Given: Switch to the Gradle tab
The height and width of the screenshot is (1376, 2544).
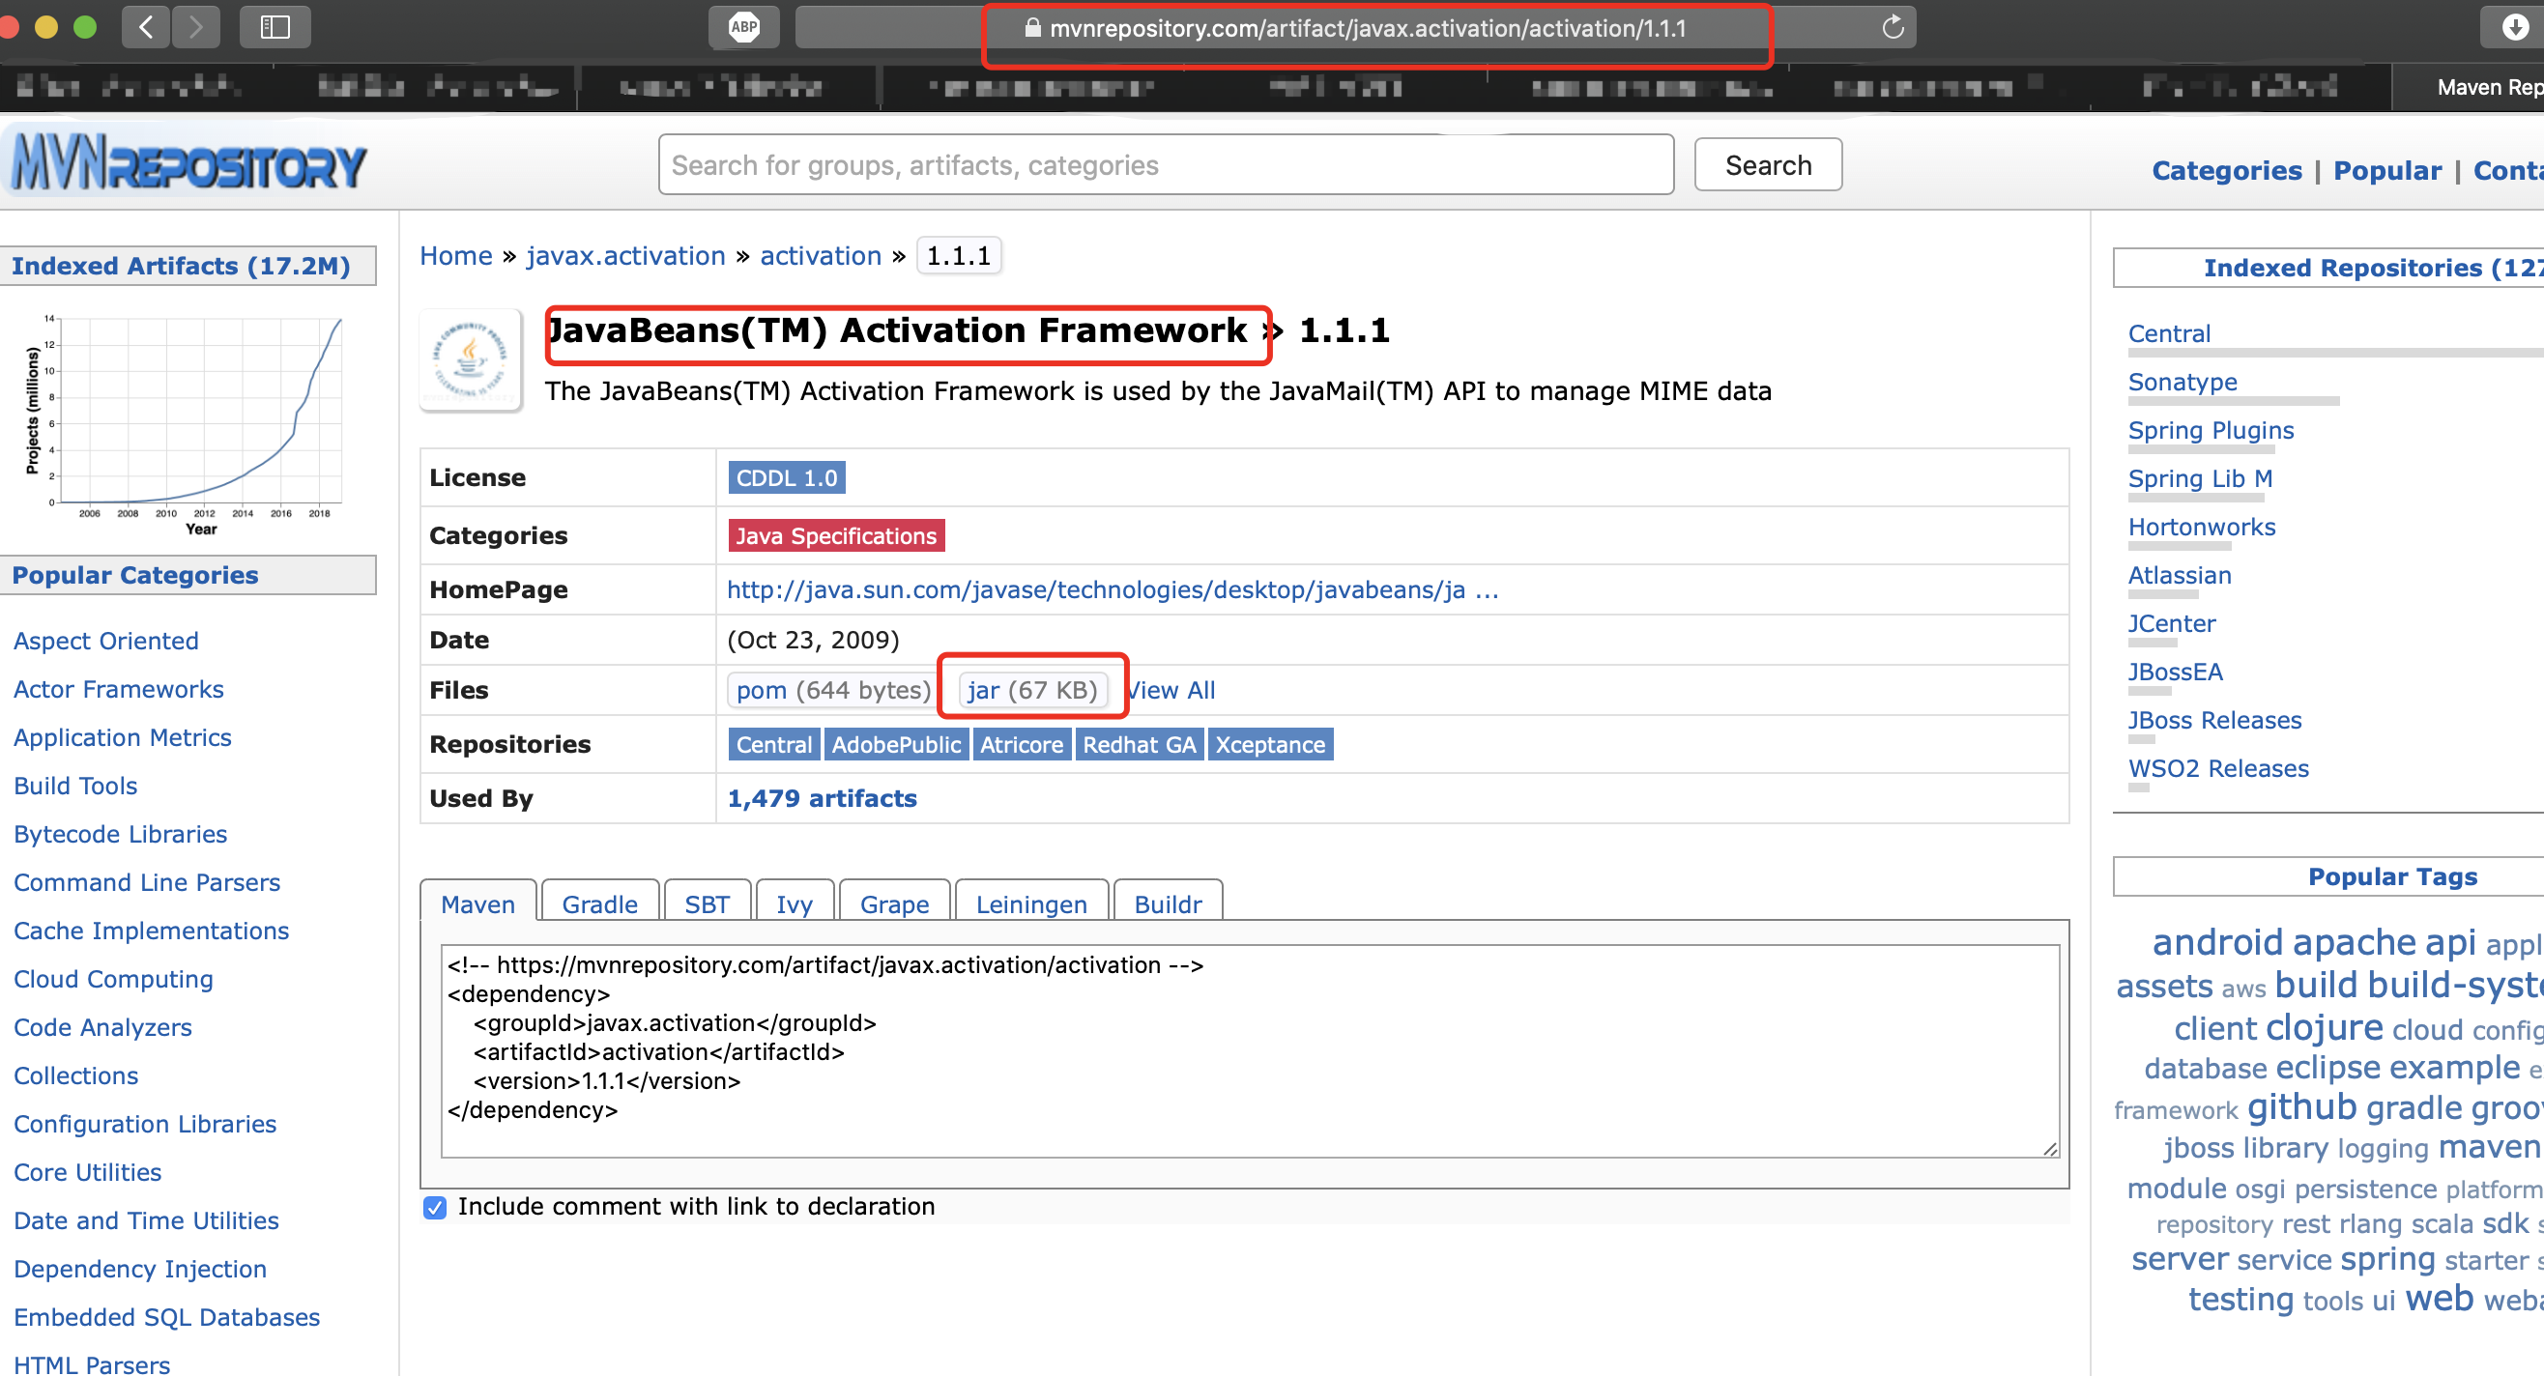Looking at the screenshot, I should [599, 903].
